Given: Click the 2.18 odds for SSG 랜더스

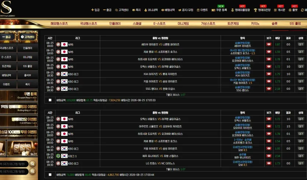Looking at the screenshot, I should tap(278, 89).
